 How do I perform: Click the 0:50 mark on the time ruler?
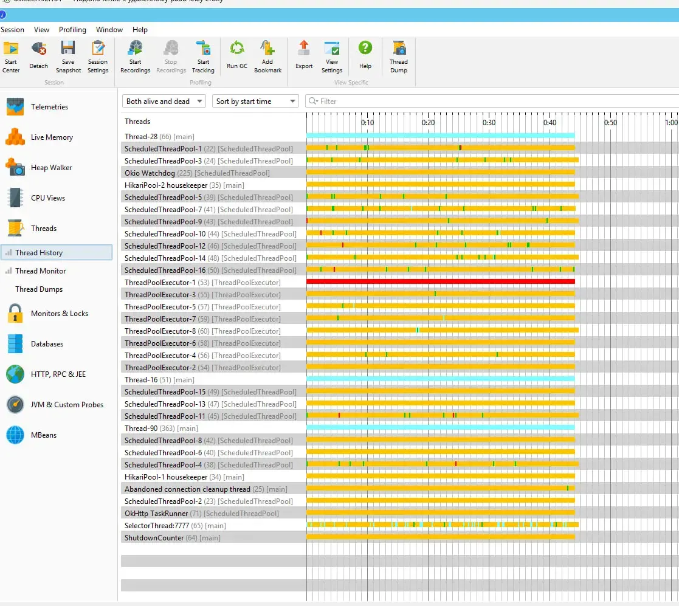[x=610, y=123]
